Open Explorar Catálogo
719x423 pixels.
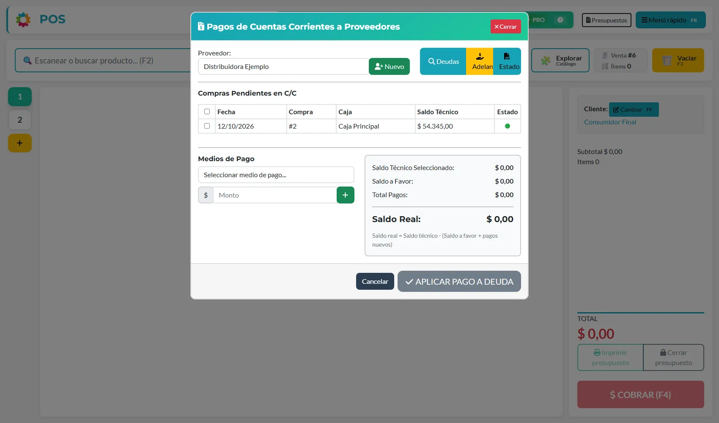pyautogui.click(x=560, y=60)
